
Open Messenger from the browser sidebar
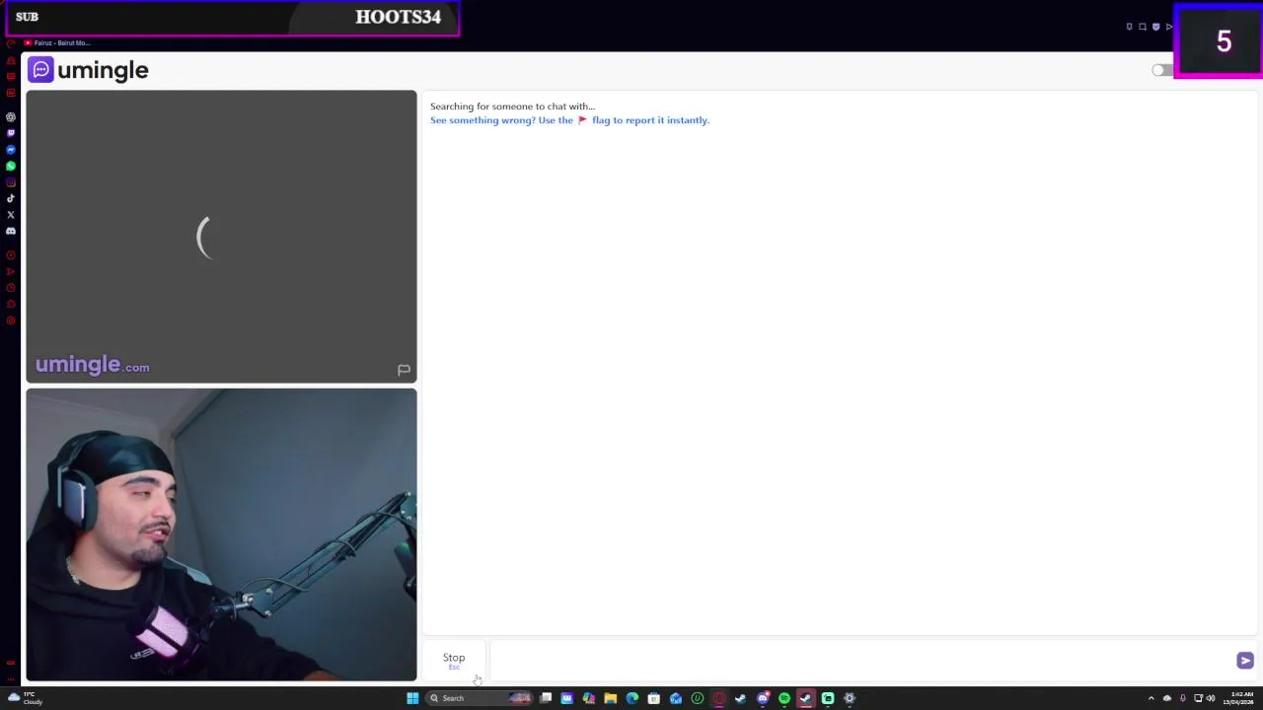pyautogui.click(x=11, y=150)
